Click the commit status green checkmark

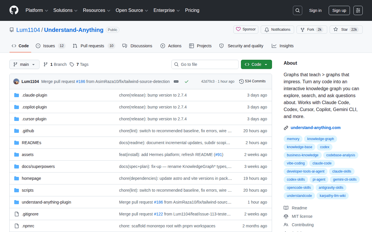coord(187,81)
